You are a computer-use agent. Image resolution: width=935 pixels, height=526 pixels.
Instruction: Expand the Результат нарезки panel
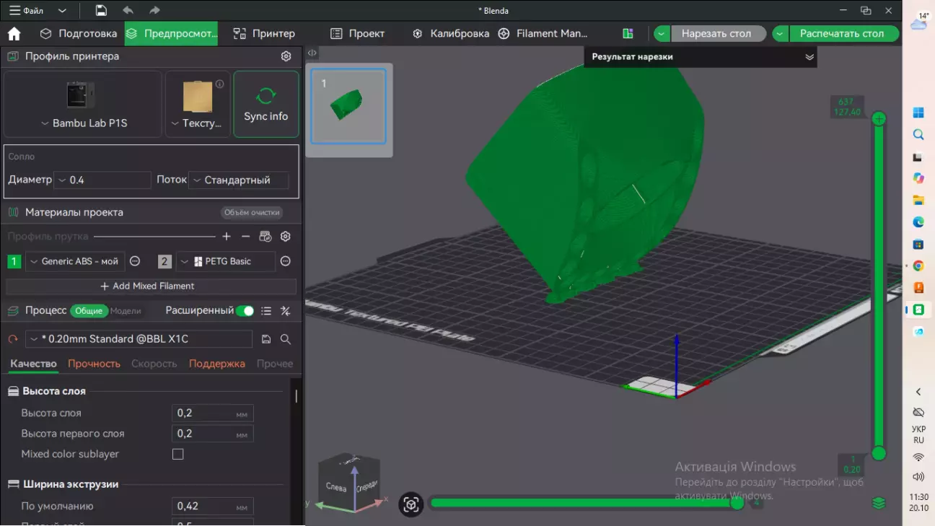point(809,57)
